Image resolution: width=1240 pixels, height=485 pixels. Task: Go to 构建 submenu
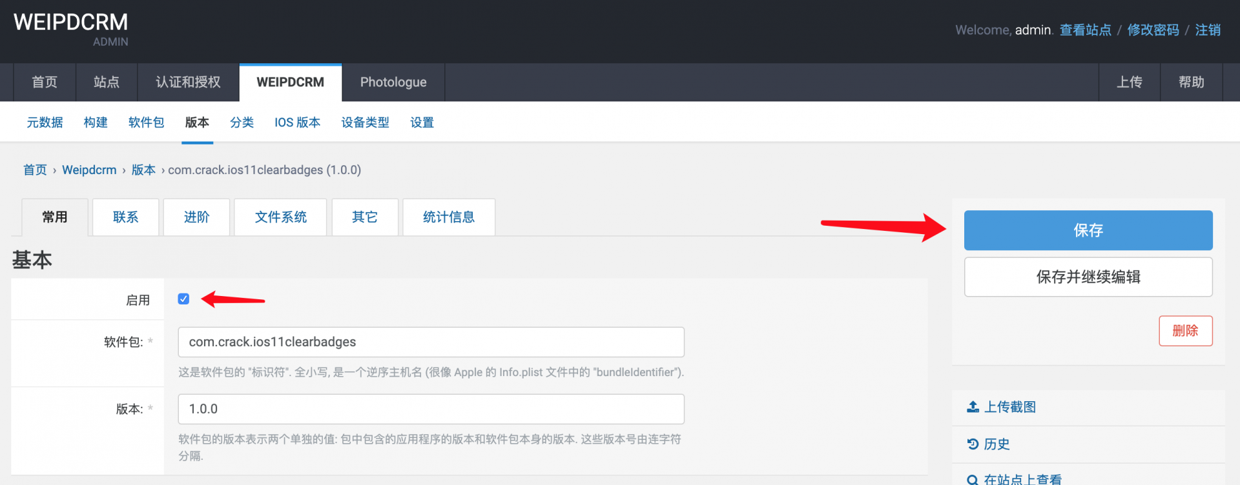pos(96,123)
